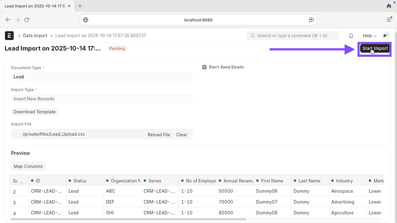Click the address bar site info icon
Screen dimensions: 397x223
tap(86, 20)
